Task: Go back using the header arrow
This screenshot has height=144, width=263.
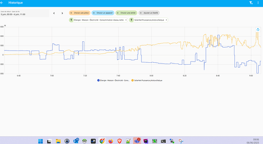Action: coord(2,3)
